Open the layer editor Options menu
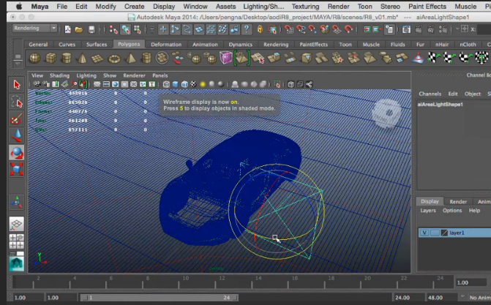This screenshot has height=305, width=491. [x=452, y=211]
